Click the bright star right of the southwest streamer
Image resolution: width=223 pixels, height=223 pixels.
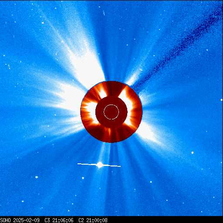(193, 153)
